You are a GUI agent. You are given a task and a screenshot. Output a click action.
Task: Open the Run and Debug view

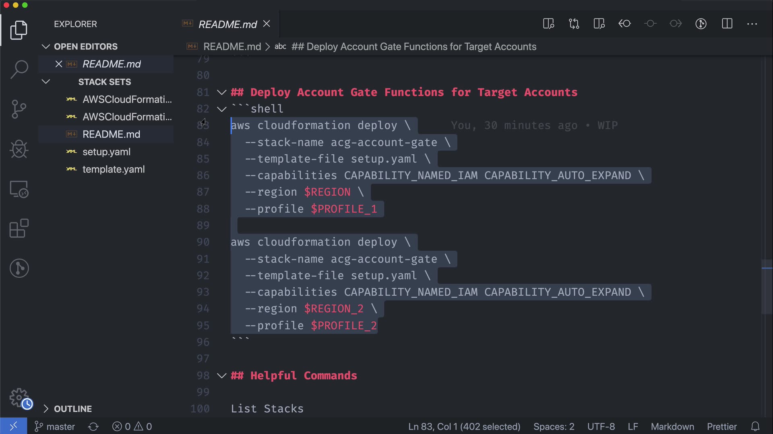click(19, 149)
